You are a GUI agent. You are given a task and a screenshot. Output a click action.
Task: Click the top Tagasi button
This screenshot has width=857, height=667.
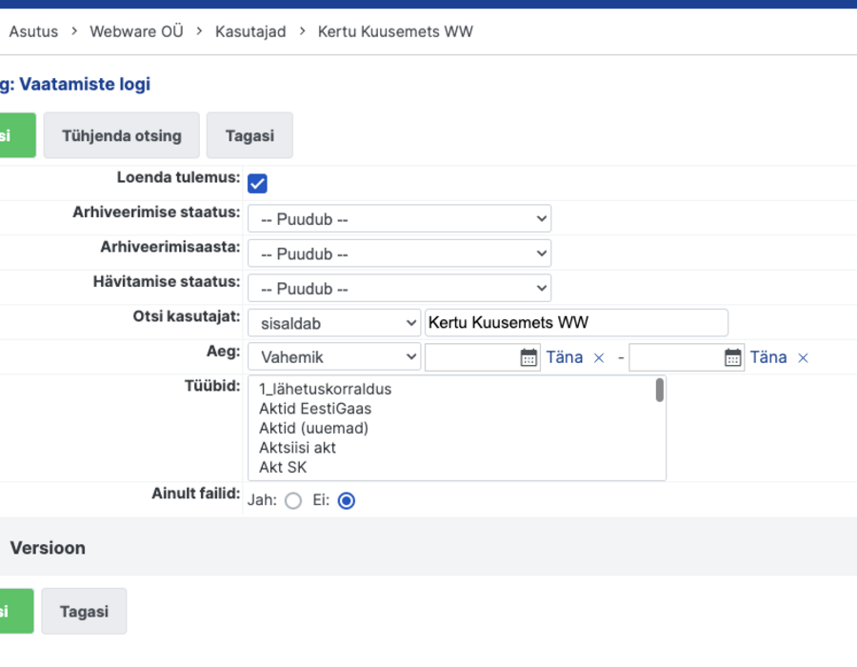click(249, 135)
